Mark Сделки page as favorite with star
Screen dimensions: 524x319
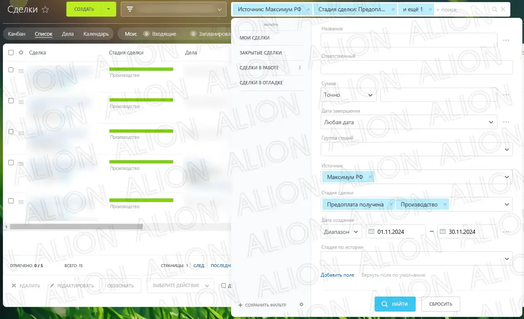pos(45,10)
